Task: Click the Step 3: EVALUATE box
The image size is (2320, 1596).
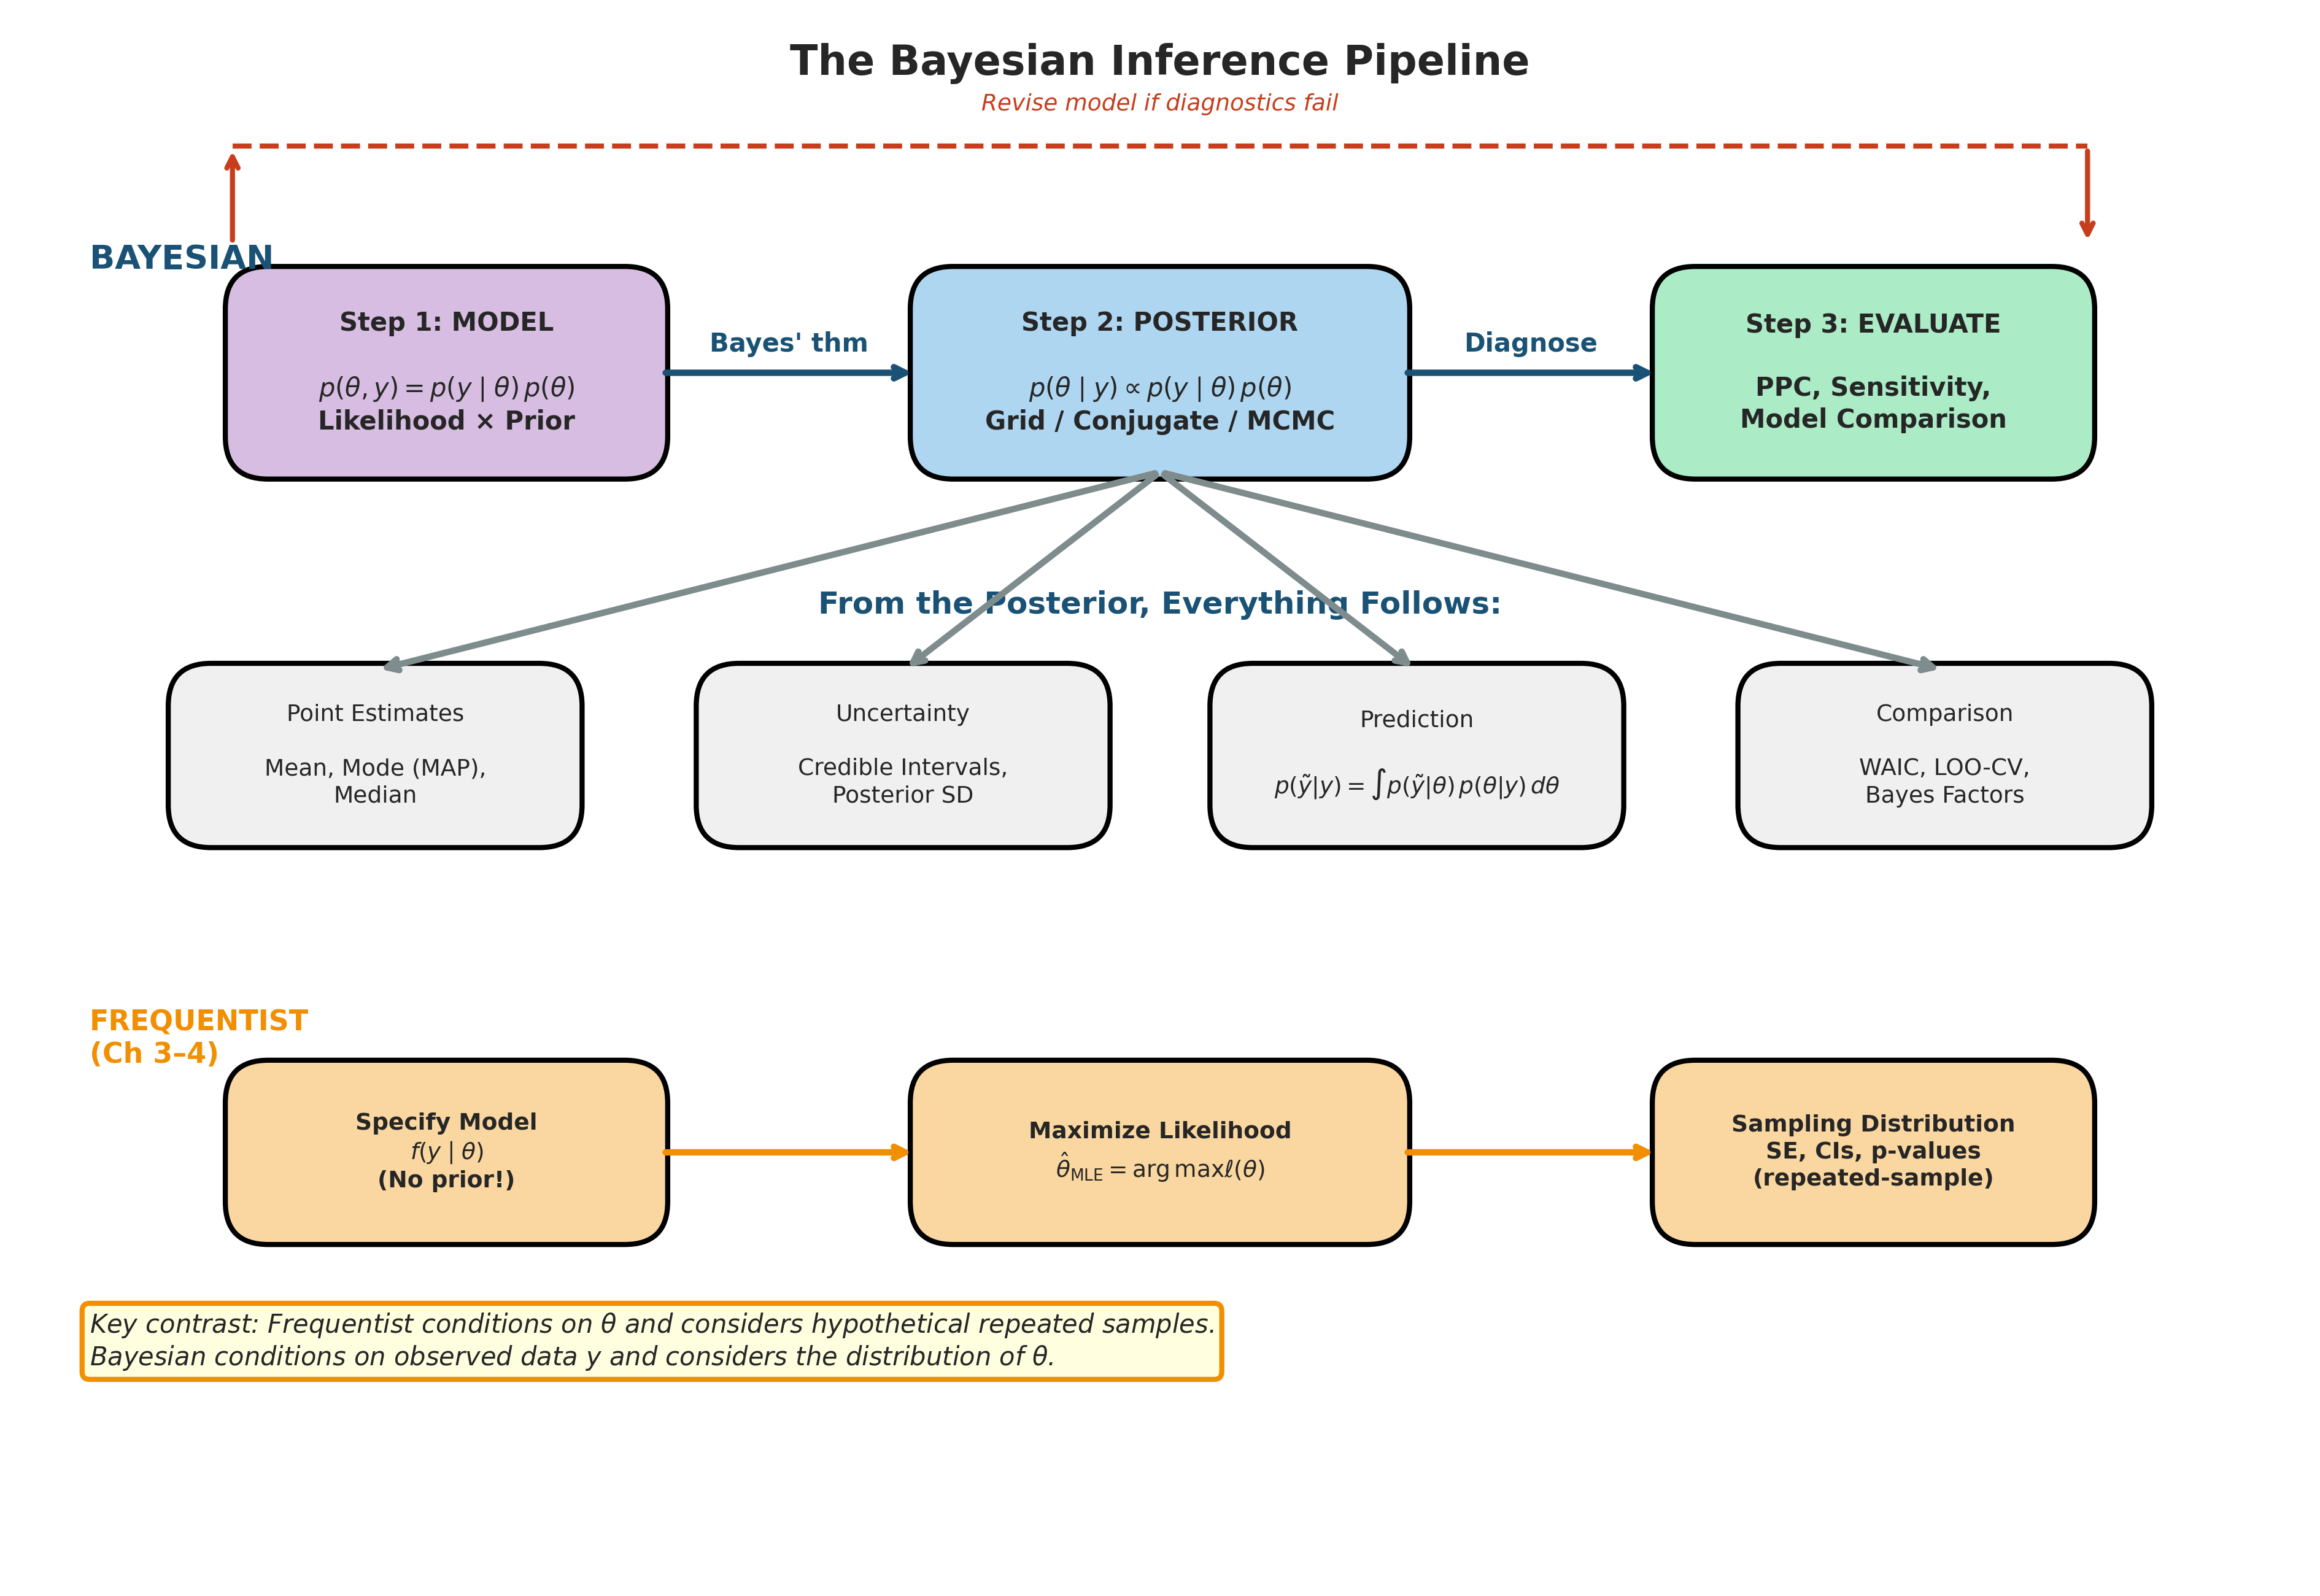Action: tap(1872, 372)
